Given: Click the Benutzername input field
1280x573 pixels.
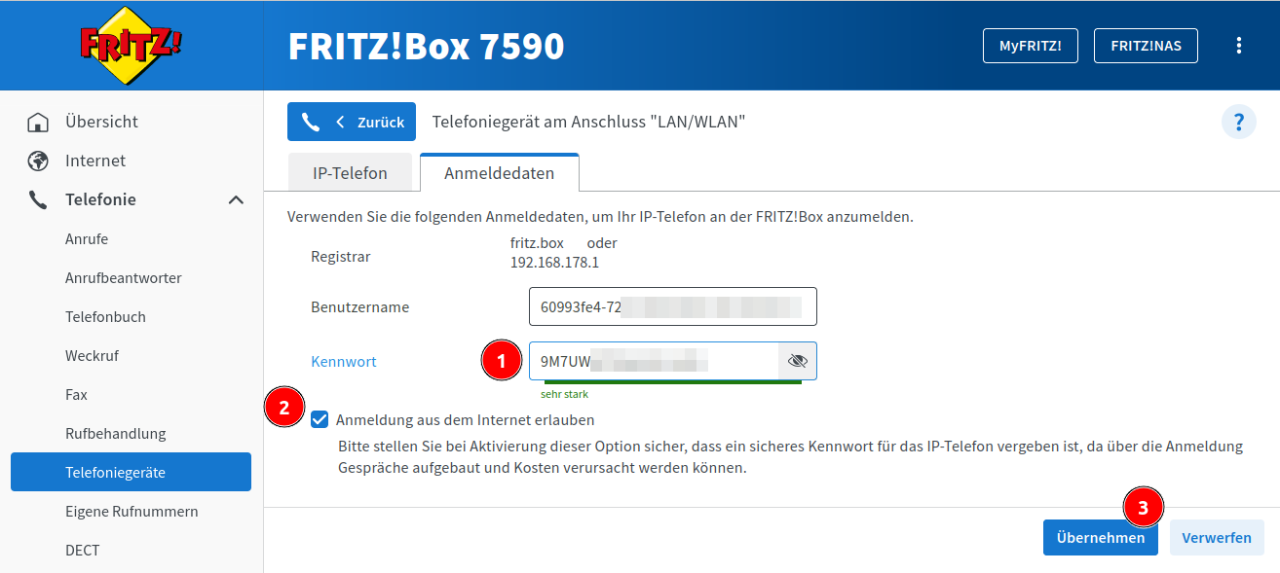Looking at the screenshot, I should pos(672,307).
